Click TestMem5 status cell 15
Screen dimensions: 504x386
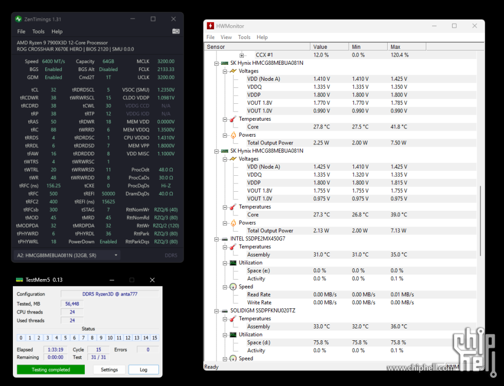pos(155,338)
